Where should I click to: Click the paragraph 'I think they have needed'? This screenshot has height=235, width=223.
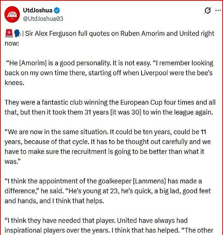[x=109, y=225]
